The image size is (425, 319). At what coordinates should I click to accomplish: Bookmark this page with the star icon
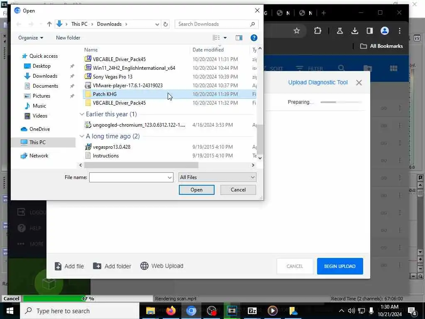(x=296, y=31)
